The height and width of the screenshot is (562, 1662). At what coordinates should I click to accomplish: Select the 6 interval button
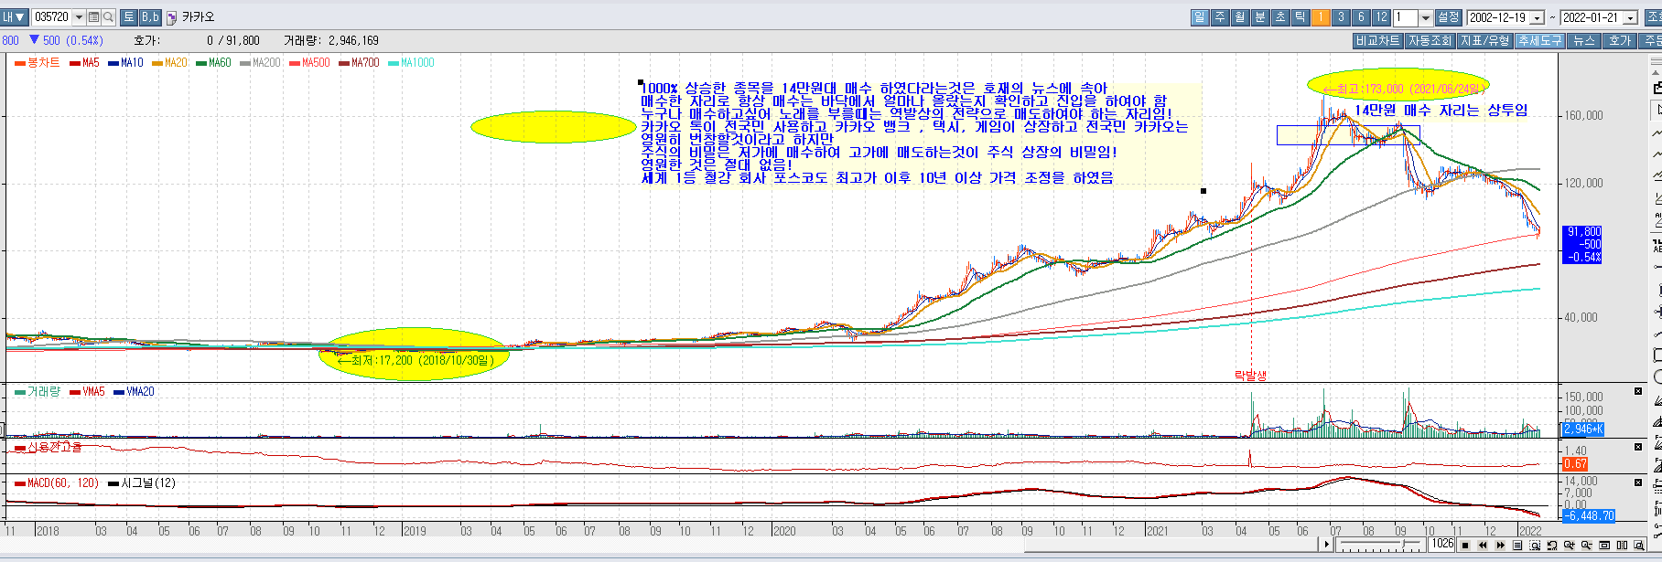(1361, 17)
